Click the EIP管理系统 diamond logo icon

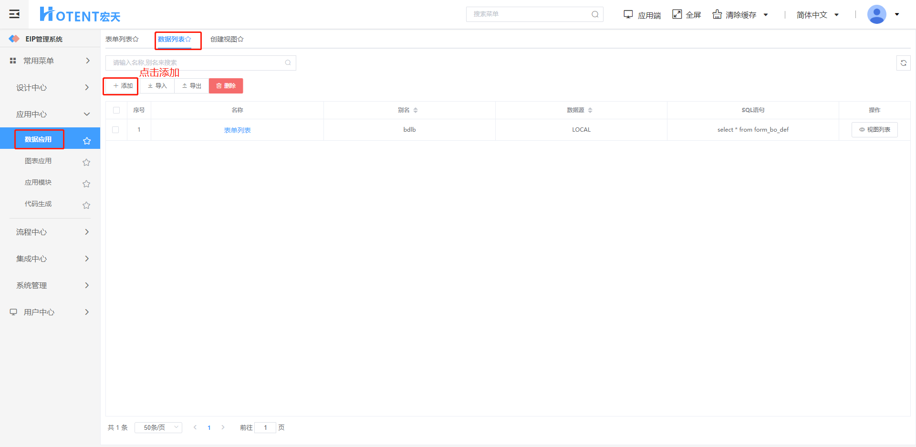click(14, 39)
